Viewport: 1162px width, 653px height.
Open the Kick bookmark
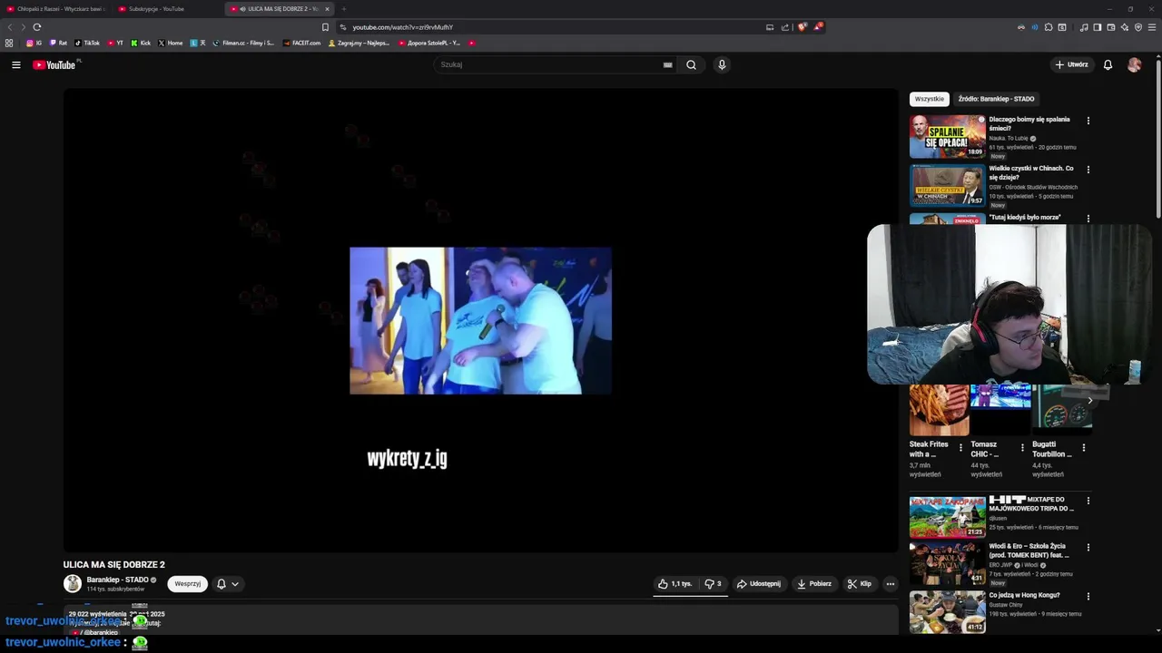pos(141,43)
